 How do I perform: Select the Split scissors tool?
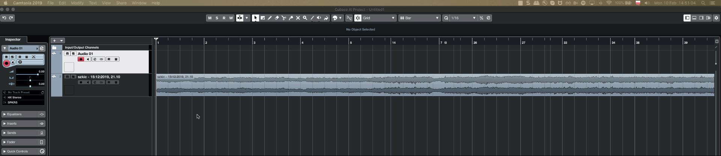[x=284, y=18]
